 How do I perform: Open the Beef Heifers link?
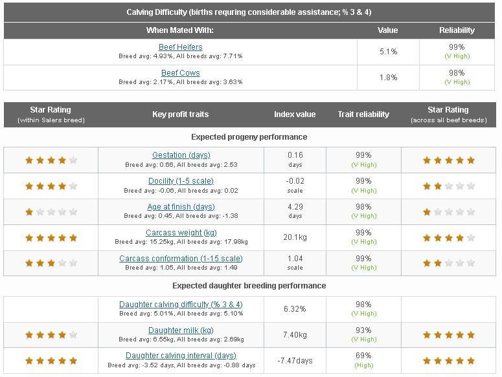pyautogui.click(x=181, y=47)
